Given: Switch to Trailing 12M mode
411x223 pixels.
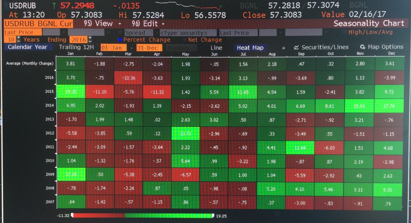Looking at the screenshot, I should pyautogui.click(x=76, y=47).
